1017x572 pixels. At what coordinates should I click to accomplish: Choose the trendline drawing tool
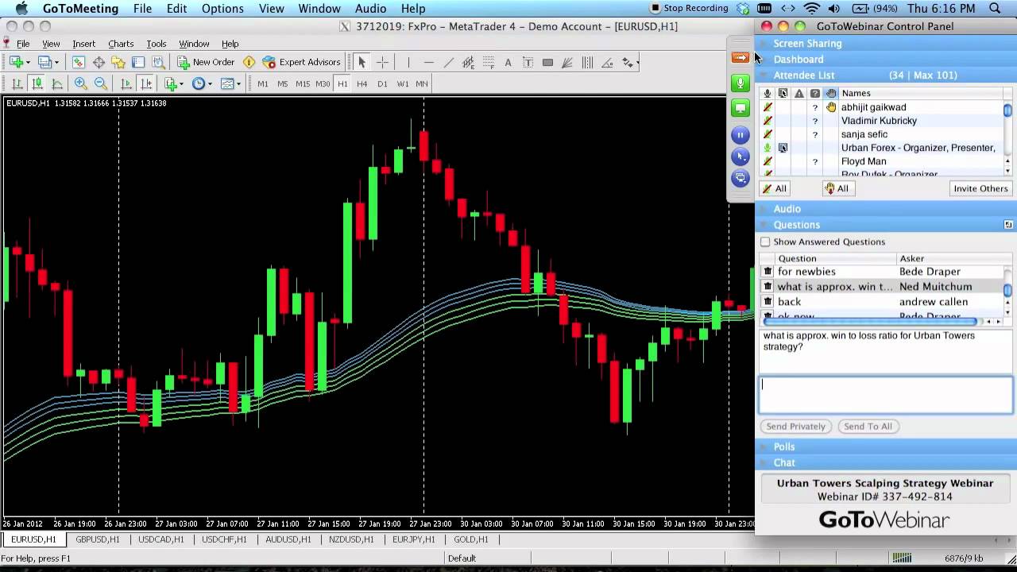[x=449, y=62]
